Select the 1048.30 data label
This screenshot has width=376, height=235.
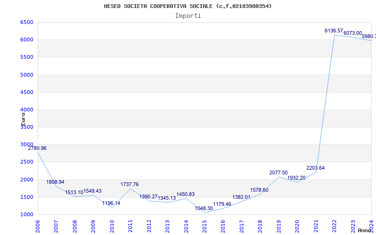pyautogui.click(x=204, y=208)
